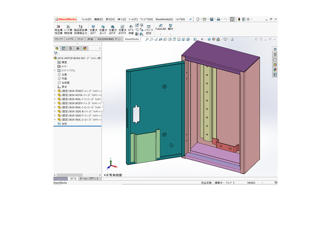This screenshot has height=233, width=331.
Task: Open the appearances icon in right sidebar
Action: 275,70
